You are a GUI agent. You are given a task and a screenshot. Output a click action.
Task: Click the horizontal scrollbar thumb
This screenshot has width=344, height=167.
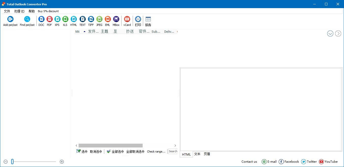click(x=111, y=146)
